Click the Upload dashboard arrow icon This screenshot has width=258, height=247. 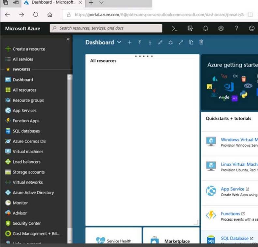[x=140, y=43]
